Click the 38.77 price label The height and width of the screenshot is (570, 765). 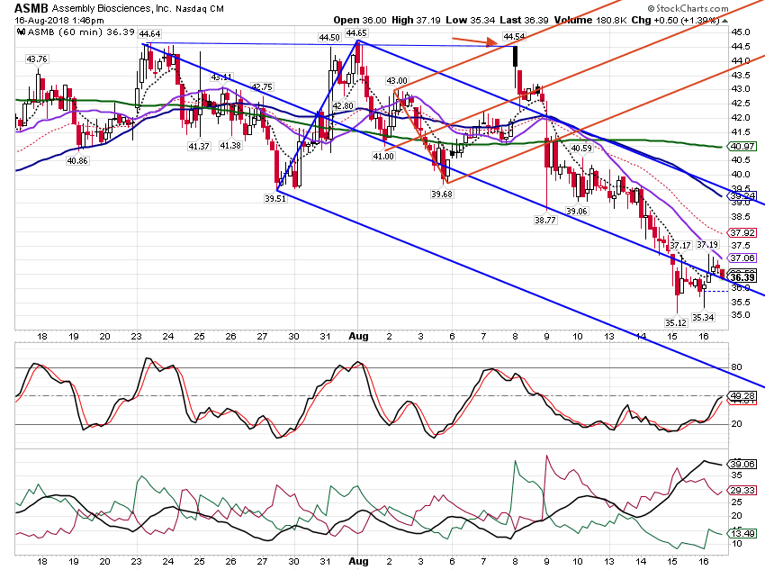click(545, 220)
